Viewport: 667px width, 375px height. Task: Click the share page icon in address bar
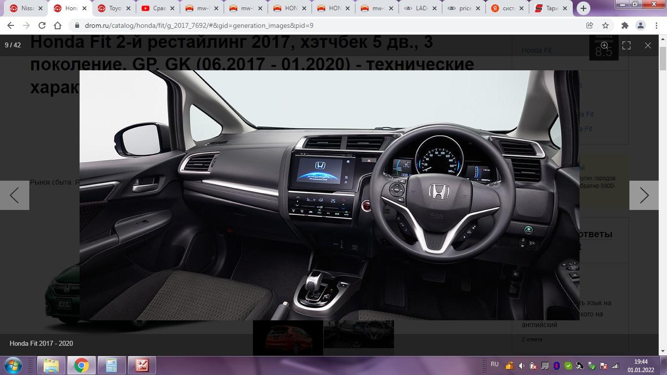coord(590,25)
